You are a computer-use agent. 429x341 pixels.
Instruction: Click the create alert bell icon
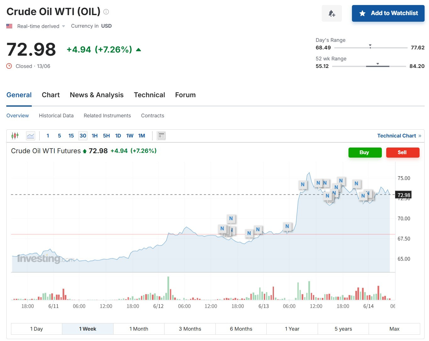[x=331, y=14]
